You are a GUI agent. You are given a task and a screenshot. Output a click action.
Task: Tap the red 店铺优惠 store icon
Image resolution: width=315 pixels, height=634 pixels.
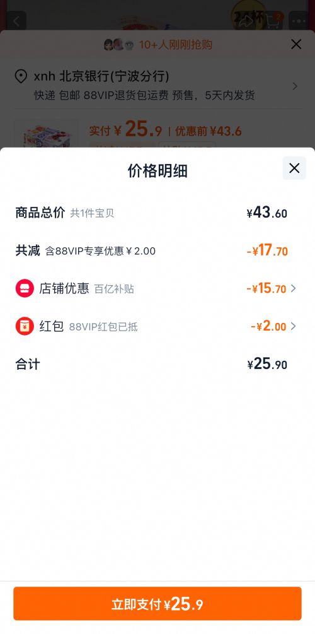25,288
